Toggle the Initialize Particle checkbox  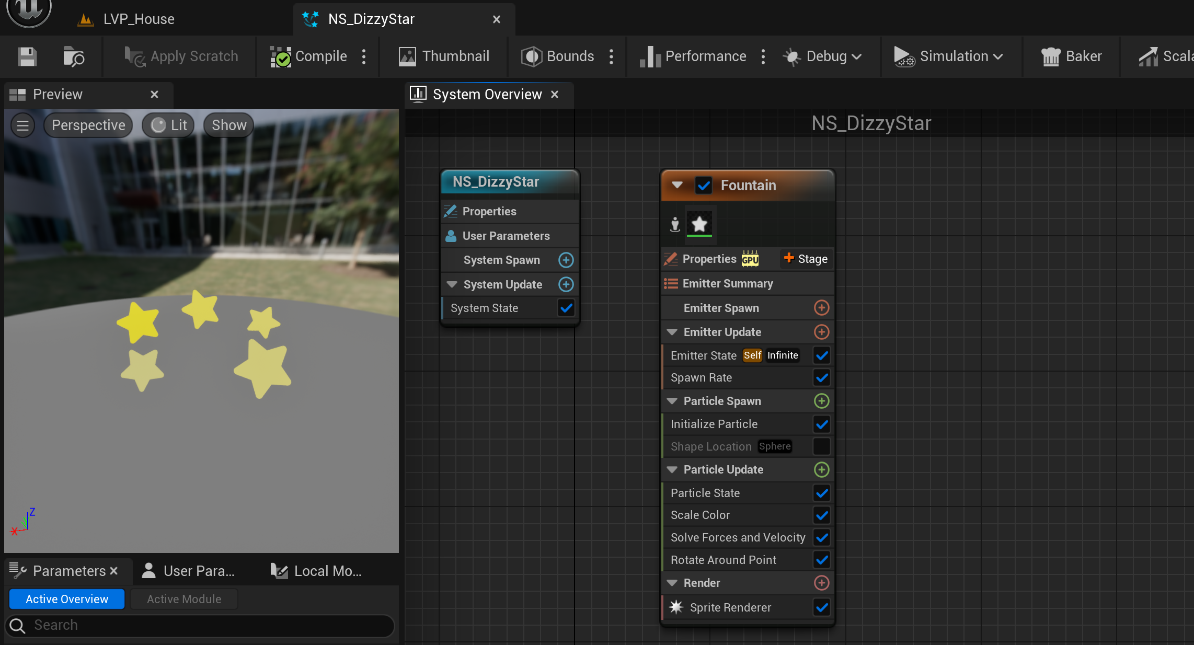click(822, 424)
